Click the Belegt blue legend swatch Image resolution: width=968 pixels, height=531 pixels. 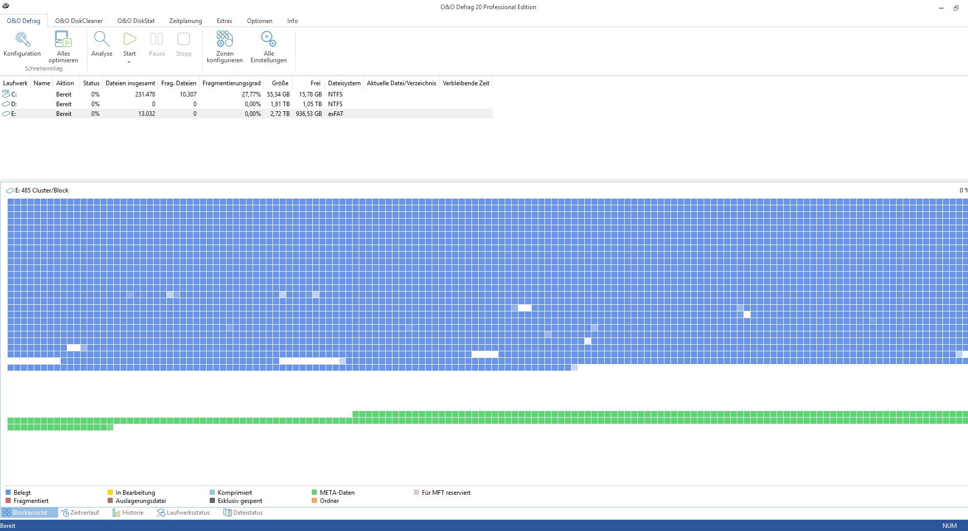(x=8, y=493)
